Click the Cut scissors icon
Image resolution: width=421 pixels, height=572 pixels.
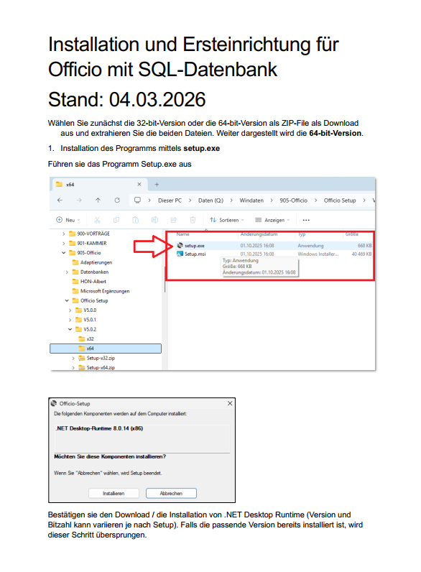pyautogui.click(x=97, y=220)
